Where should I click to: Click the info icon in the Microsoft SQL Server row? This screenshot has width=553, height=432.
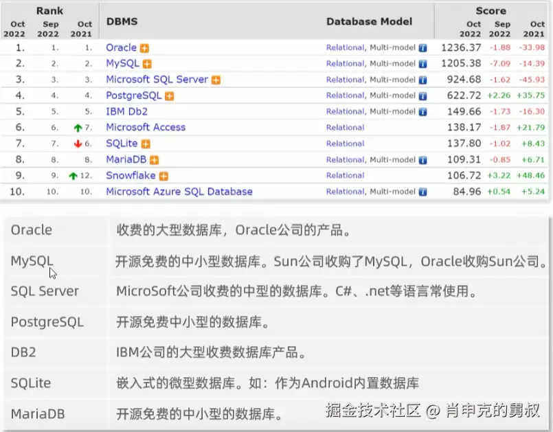422,80
